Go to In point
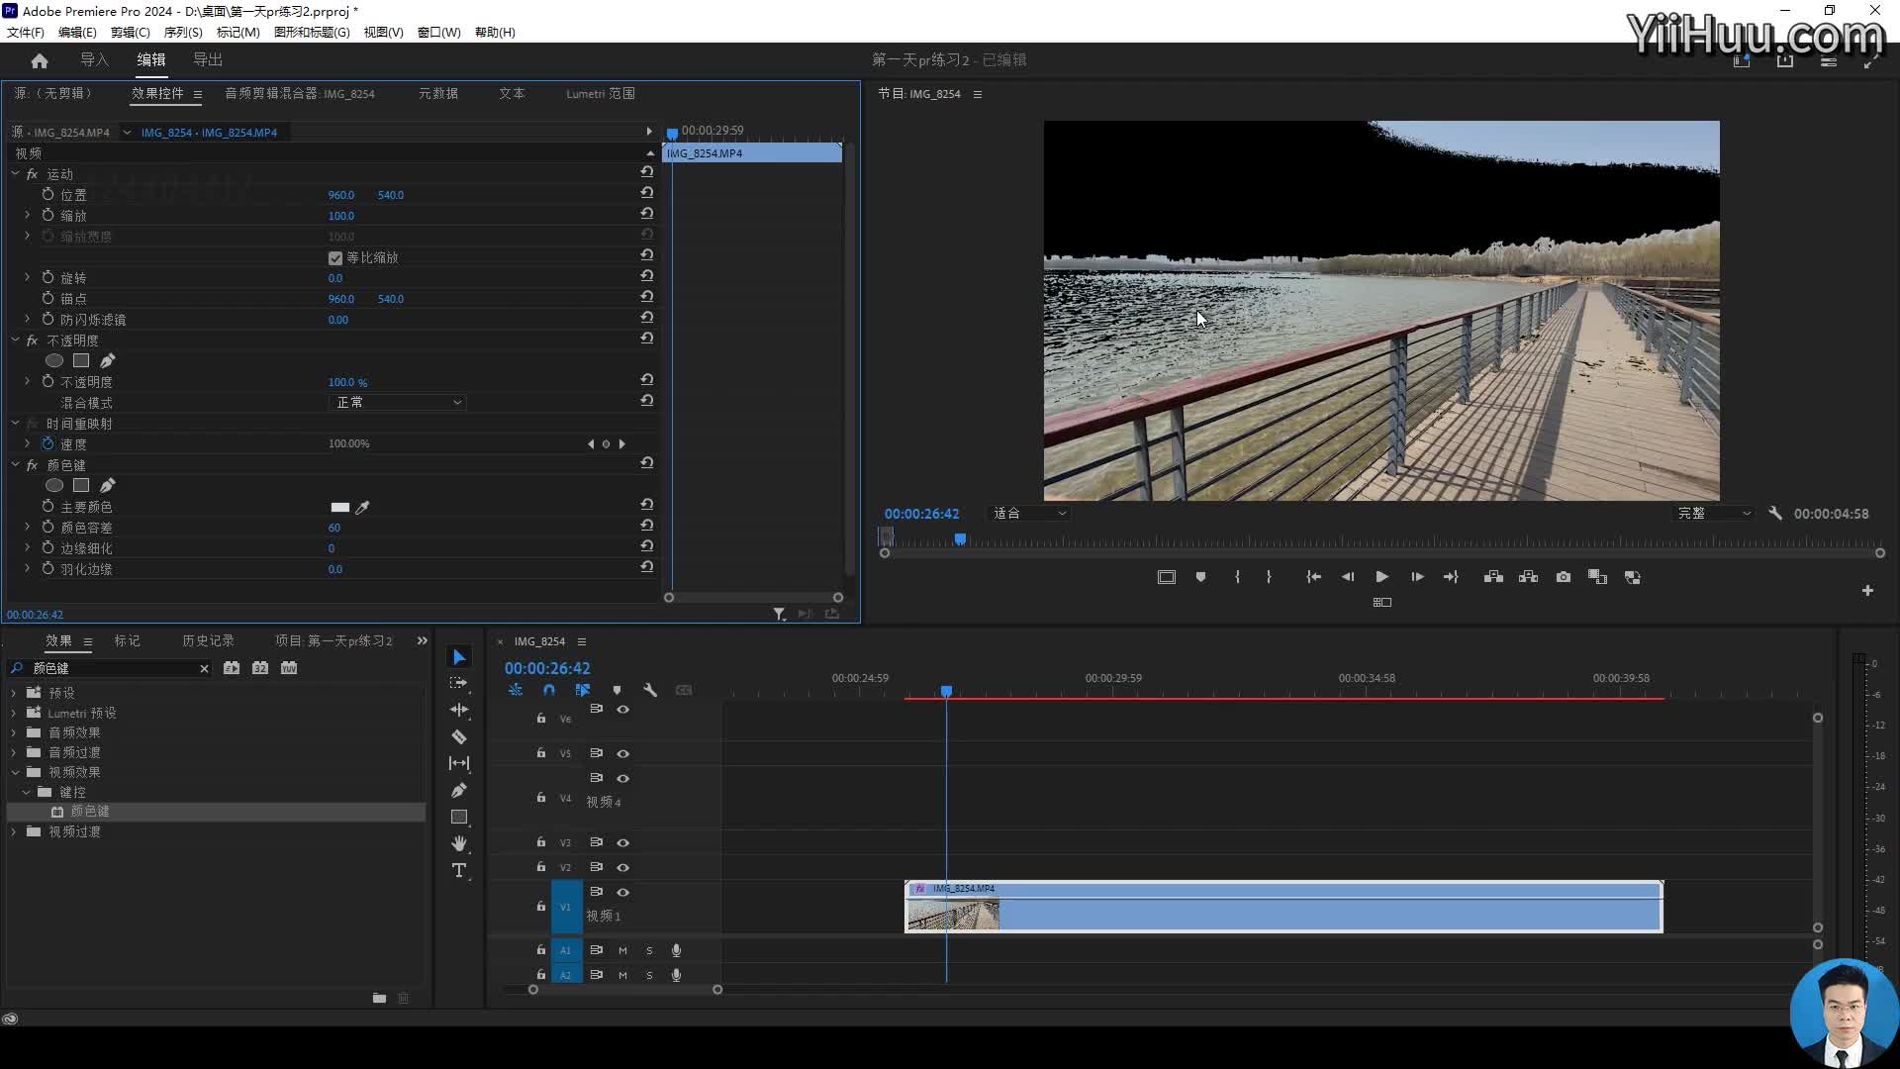 (x=1313, y=577)
